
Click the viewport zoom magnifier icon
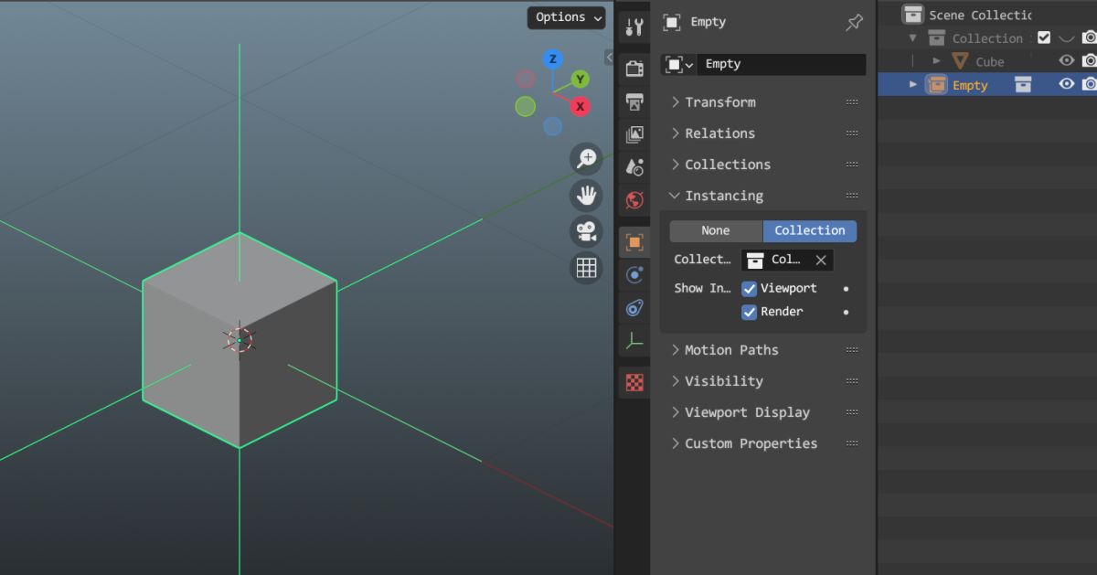pyautogui.click(x=586, y=159)
